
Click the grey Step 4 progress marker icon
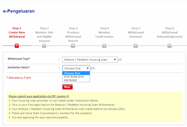pos(104,46)
